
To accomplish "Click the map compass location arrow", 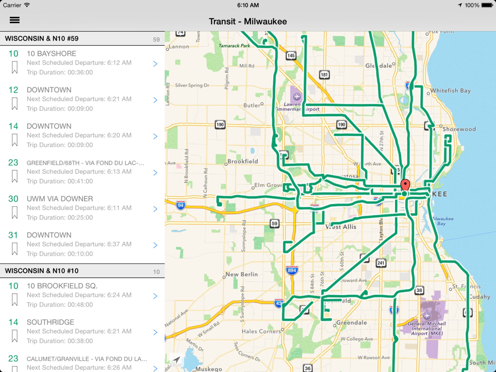I will click(177, 360).
